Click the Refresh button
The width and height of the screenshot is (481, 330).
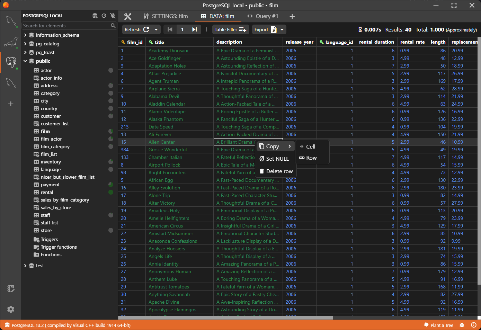click(137, 29)
